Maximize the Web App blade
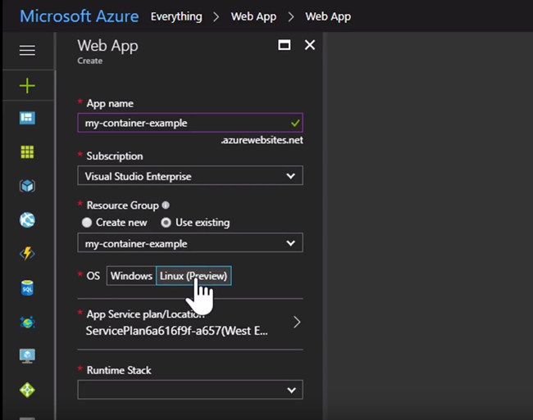The height and width of the screenshot is (420, 533). point(285,45)
